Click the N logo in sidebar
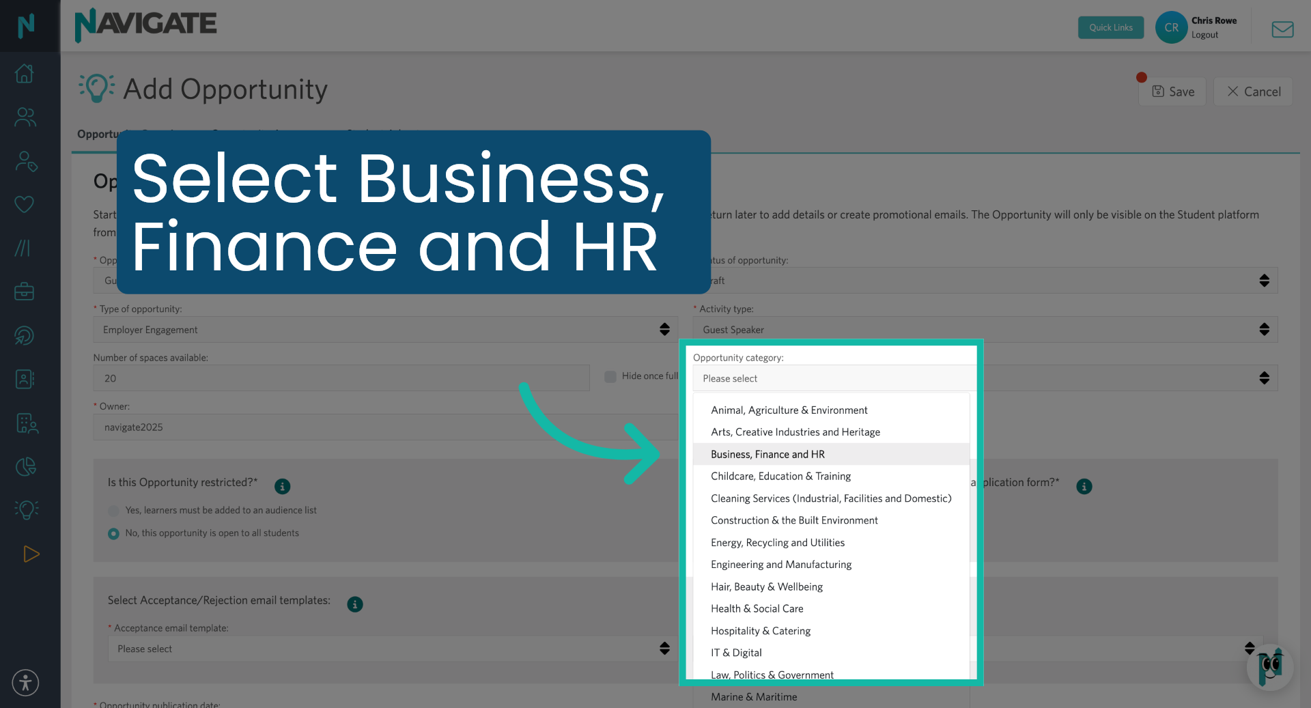This screenshot has width=1311, height=708. [x=26, y=26]
